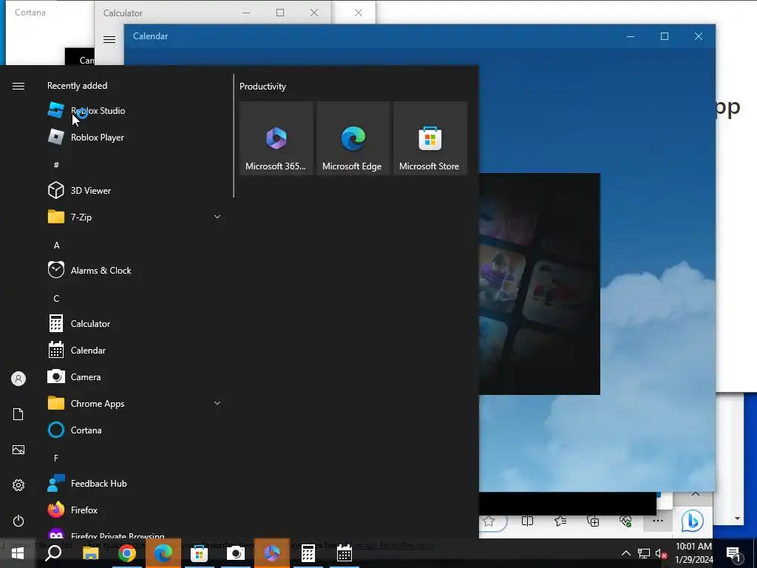Open the notification center icon
Screen dimensions: 757x568
click(x=734, y=553)
